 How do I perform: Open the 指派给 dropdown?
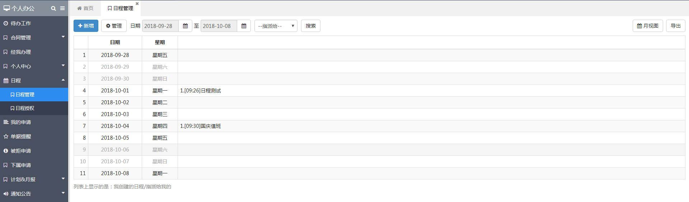[276, 26]
